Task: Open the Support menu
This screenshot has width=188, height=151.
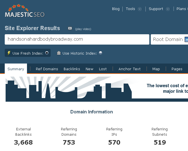Action: tap(156, 9)
